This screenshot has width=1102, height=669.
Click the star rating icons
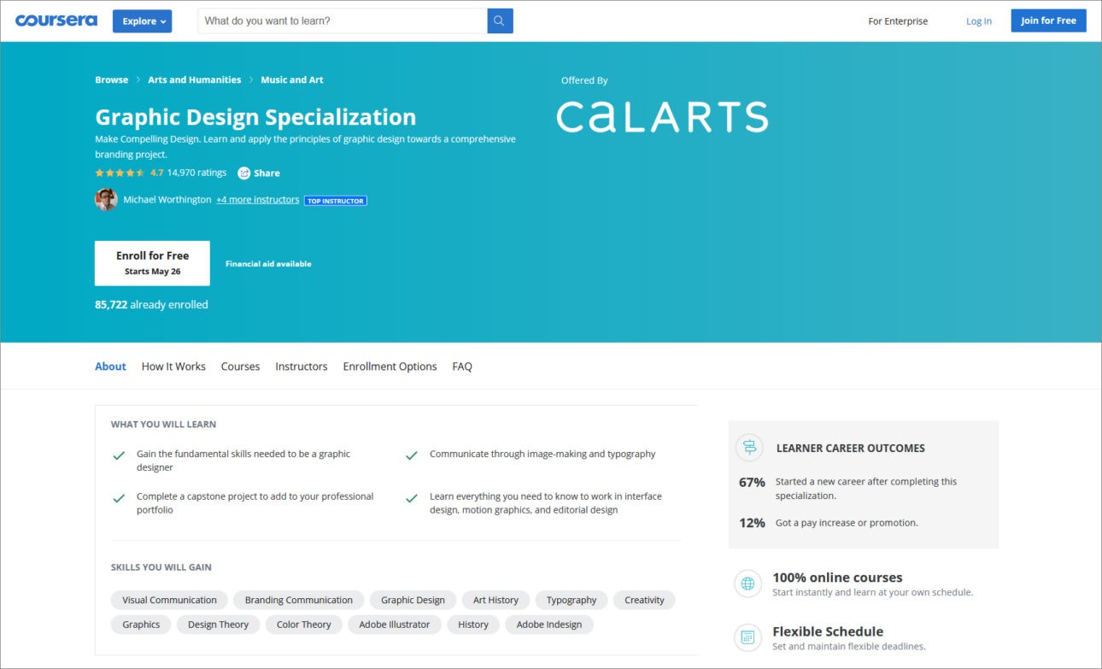tap(120, 173)
